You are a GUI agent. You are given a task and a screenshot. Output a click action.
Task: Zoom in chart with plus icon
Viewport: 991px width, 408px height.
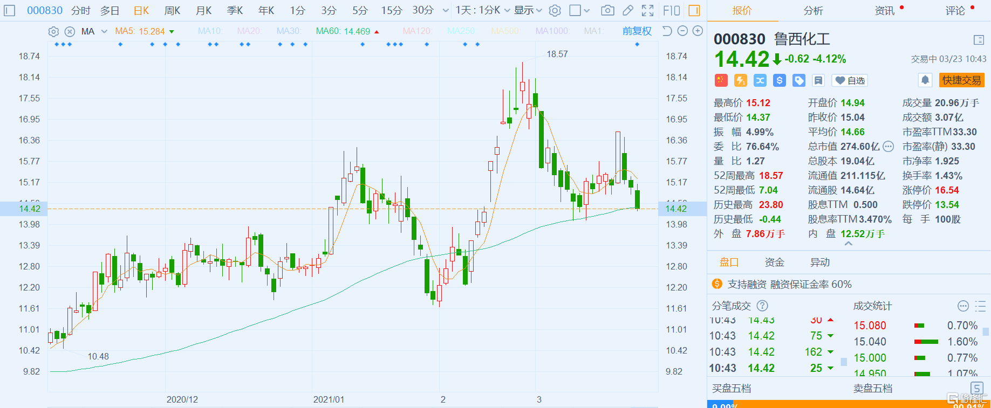698,31
